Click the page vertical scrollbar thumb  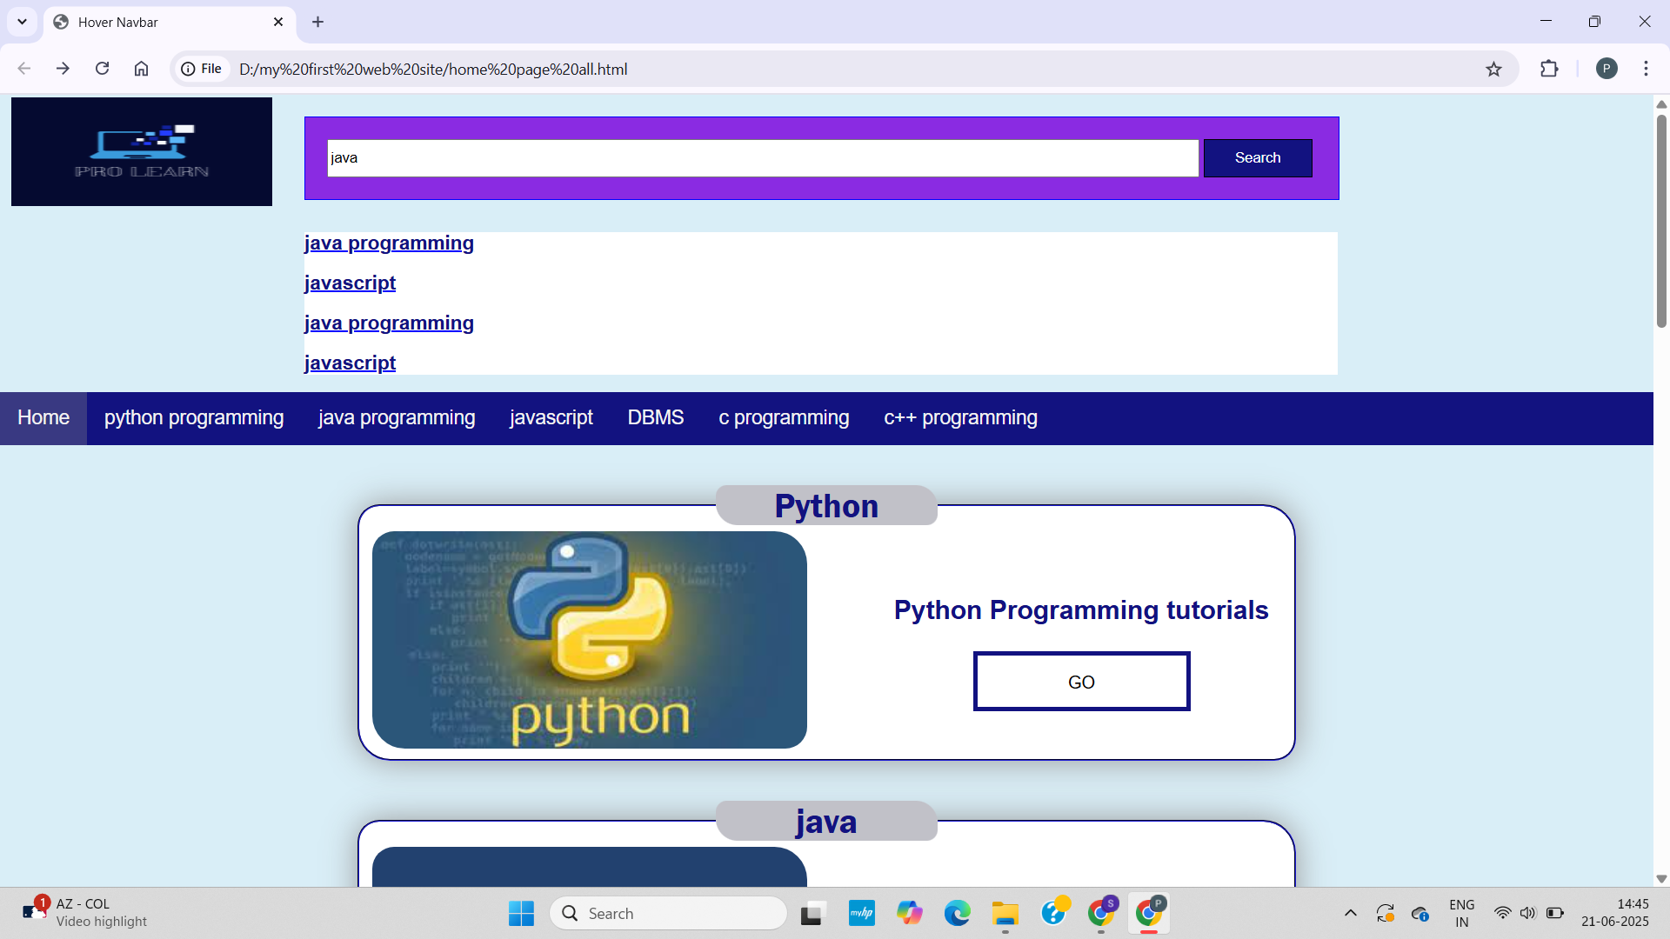[1661, 221]
